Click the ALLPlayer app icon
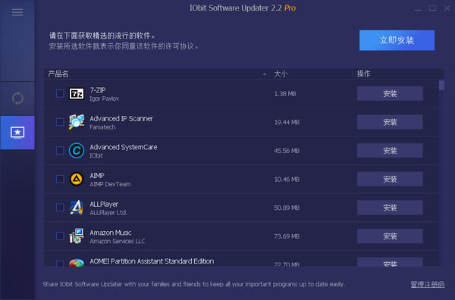The height and width of the screenshot is (300, 455). pos(77,208)
